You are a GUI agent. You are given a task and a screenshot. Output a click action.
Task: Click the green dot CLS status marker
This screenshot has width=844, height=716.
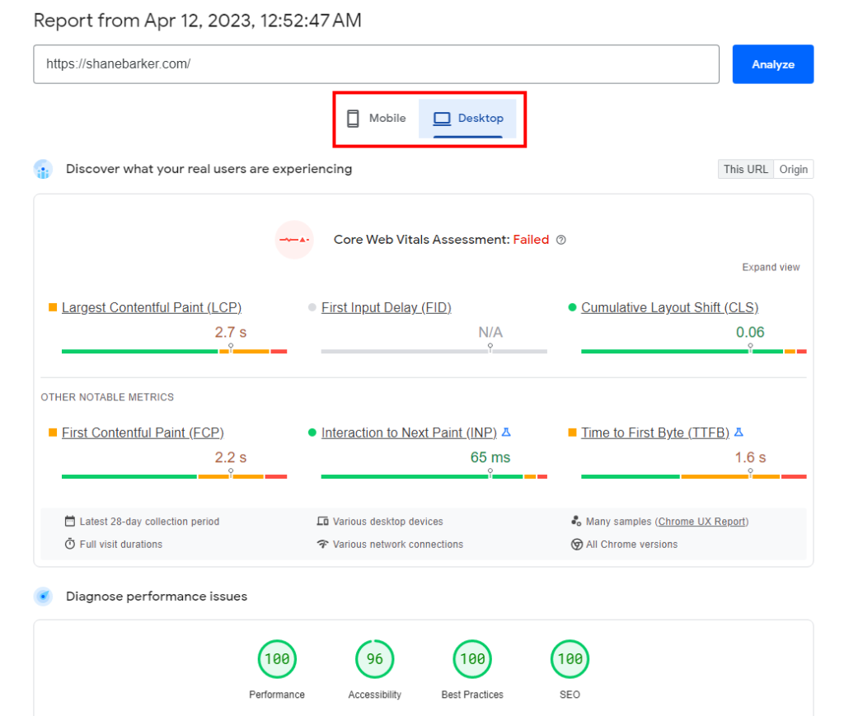[x=572, y=307]
